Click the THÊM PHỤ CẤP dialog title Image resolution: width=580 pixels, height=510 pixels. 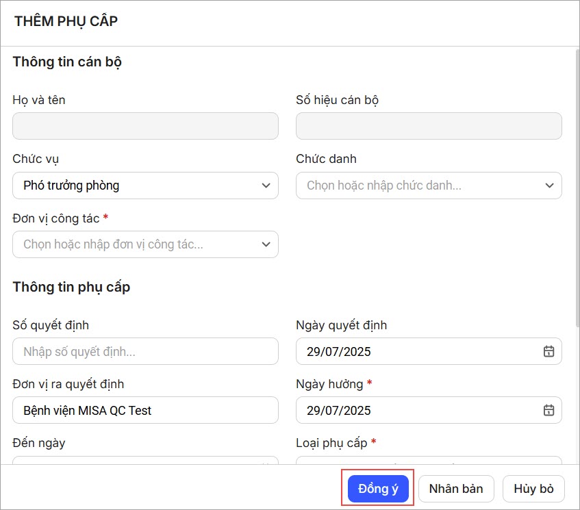pyautogui.click(x=66, y=21)
